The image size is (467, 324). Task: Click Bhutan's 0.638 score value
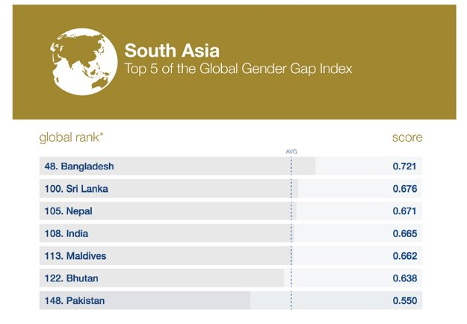tap(405, 278)
